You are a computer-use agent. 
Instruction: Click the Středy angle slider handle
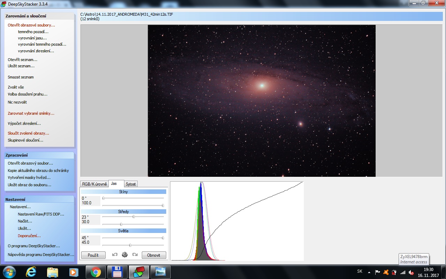134,217
